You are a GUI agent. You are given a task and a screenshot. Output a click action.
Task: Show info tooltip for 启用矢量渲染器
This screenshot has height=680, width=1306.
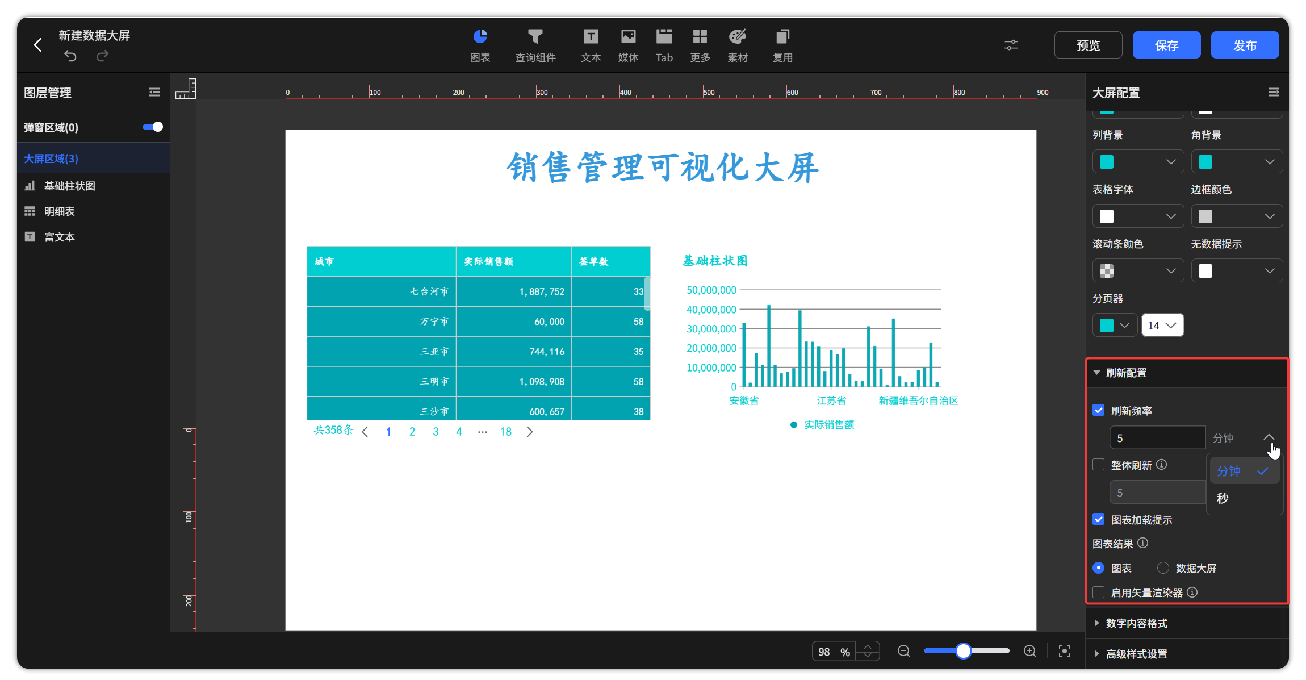coord(1192,592)
